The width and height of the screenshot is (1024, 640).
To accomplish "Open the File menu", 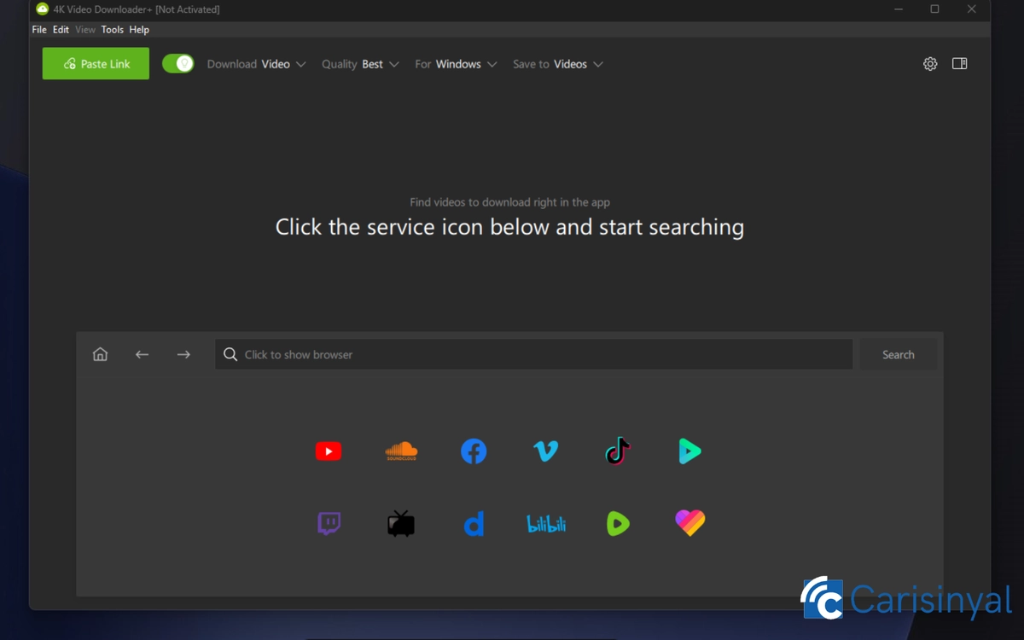I will click(x=39, y=30).
